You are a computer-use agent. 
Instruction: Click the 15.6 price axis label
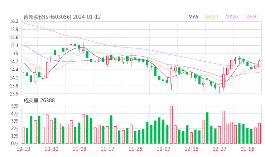(14, 37)
